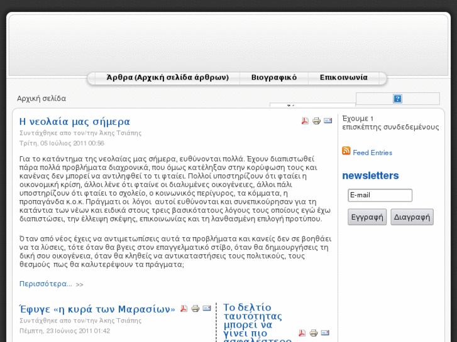Viewport: 457px width, 342px height.
Task: Open PDF of 'Το δελτίο ταυτότητας' article
Action: [302, 333]
